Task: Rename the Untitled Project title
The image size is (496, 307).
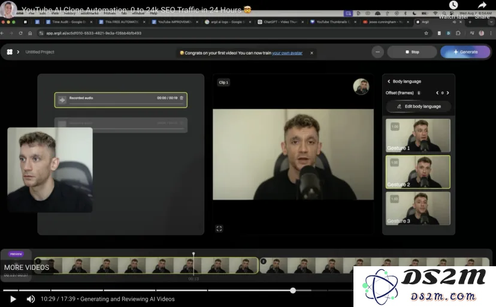Action: [40, 52]
